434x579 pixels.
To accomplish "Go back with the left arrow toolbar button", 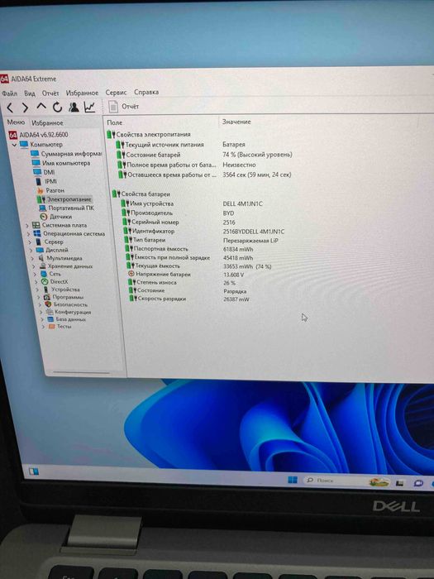I will (10, 108).
